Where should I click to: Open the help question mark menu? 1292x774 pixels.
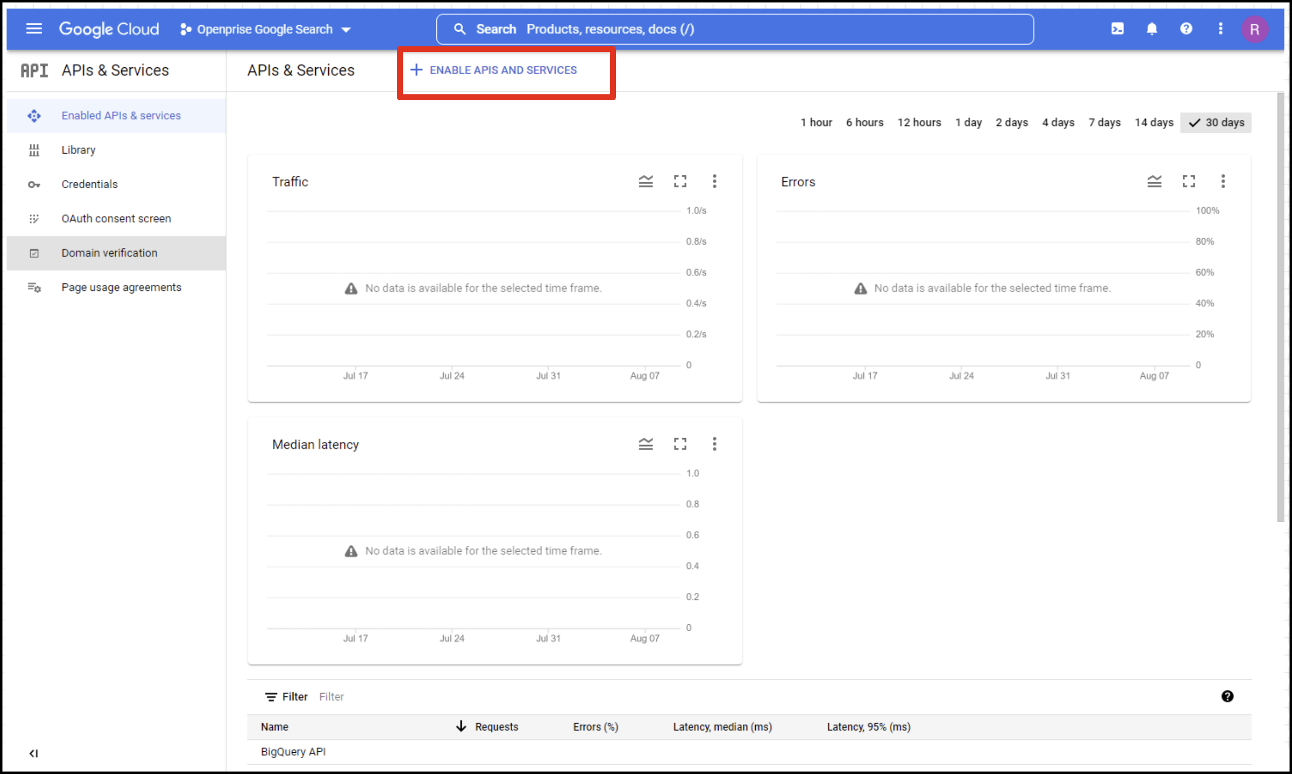point(1186,29)
